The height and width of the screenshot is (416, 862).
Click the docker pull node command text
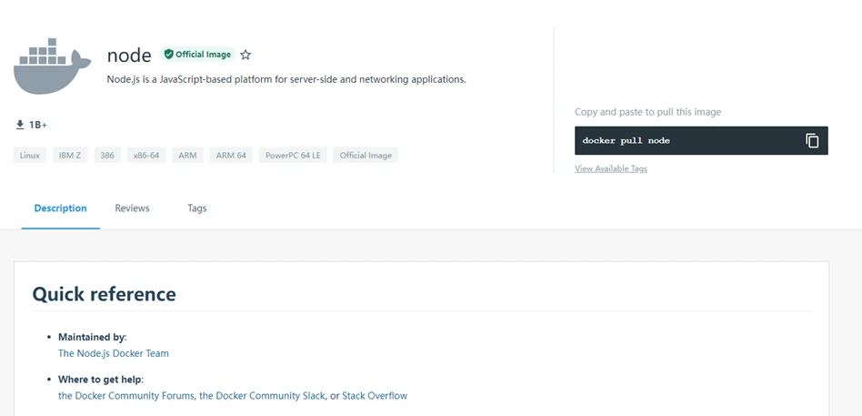tap(626, 141)
